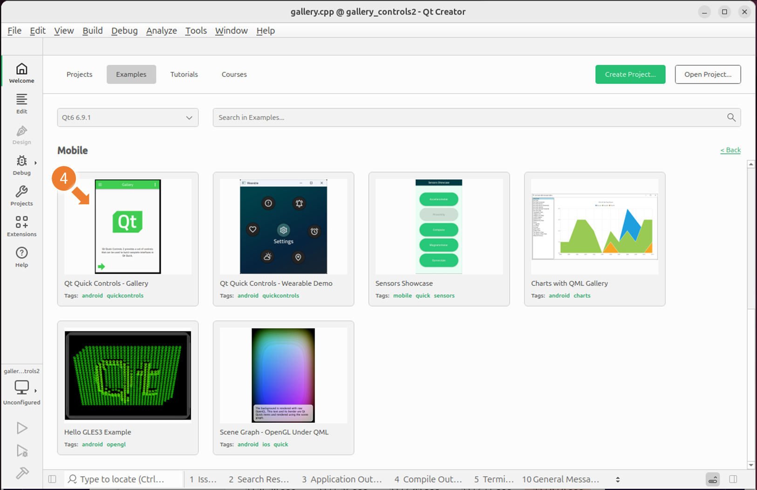Expand the kit selector side arrow
Image resolution: width=757 pixels, height=490 pixels.
pyautogui.click(x=35, y=391)
